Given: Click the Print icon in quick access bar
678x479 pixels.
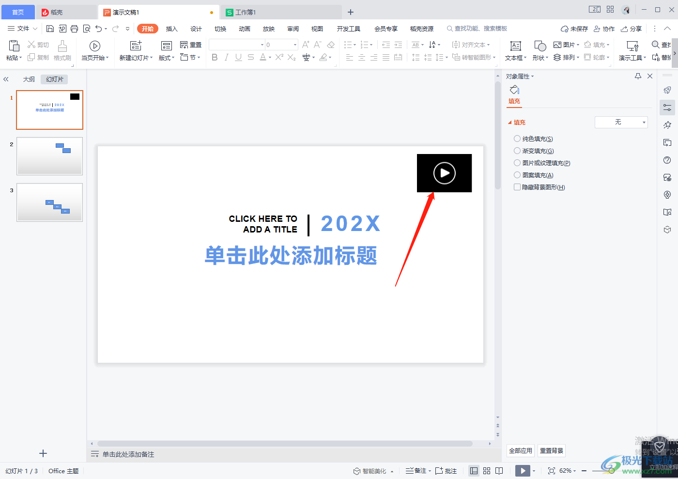Looking at the screenshot, I should [x=74, y=29].
